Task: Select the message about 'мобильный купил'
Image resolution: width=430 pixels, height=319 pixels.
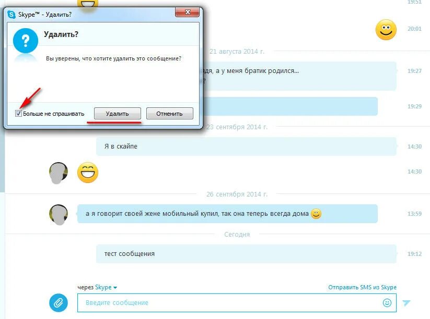Action: point(227,214)
